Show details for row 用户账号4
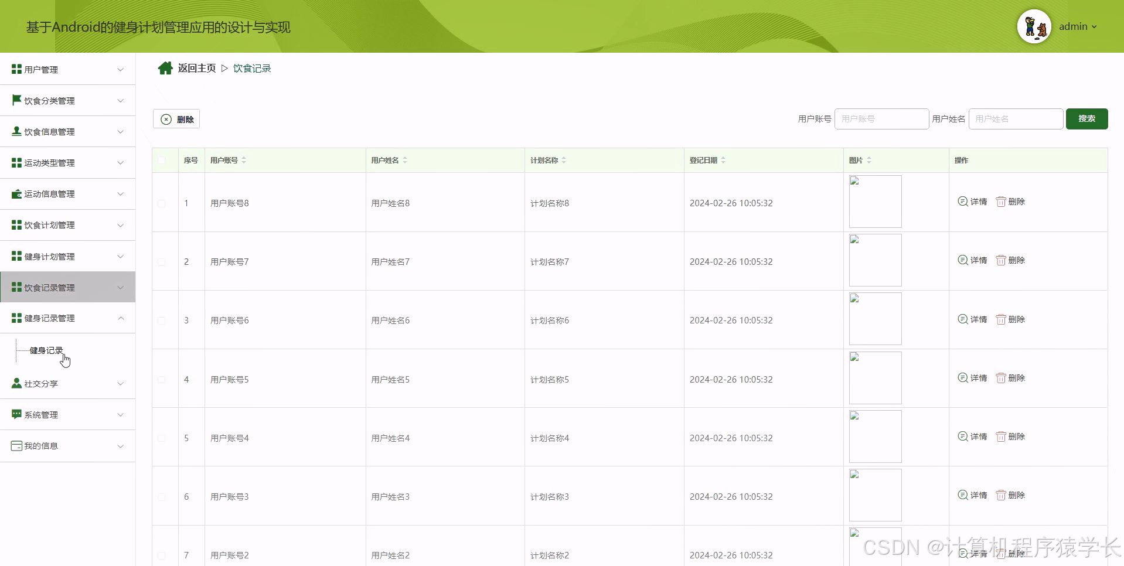 click(x=972, y=437)
